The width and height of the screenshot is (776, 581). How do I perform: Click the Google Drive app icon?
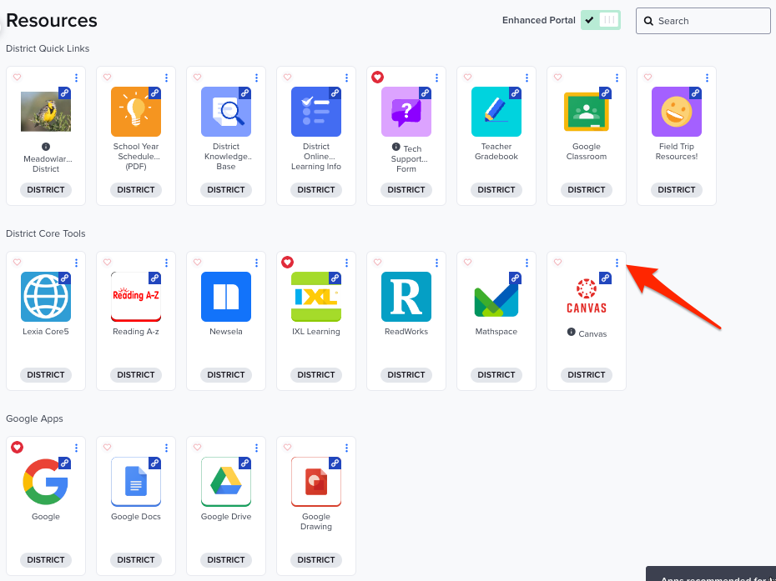point(226,481)
